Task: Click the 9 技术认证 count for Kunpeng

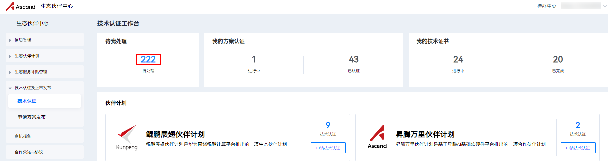Action: pyautogui.click(x=328, y=125)
